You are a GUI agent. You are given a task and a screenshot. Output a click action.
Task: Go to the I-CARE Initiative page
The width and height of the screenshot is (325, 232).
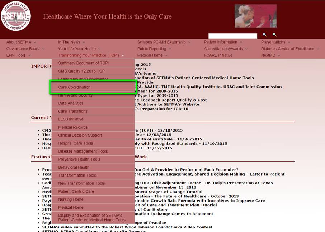218,55
